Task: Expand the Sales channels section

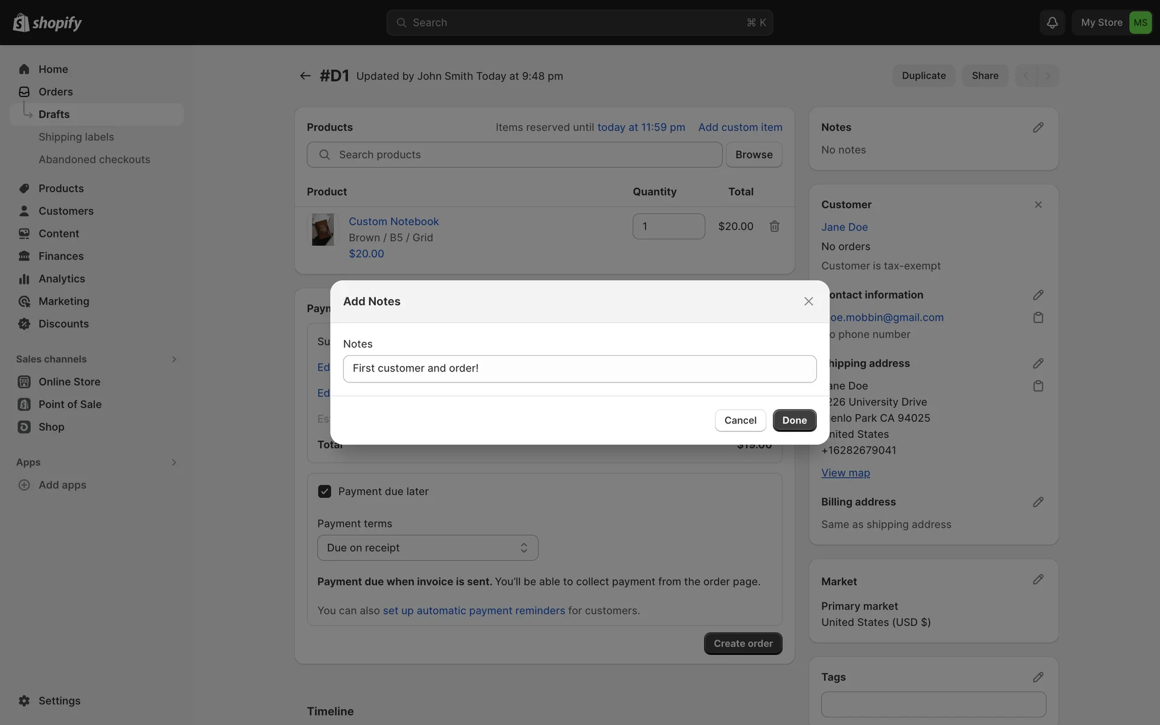Action: [x=173, y=359]
